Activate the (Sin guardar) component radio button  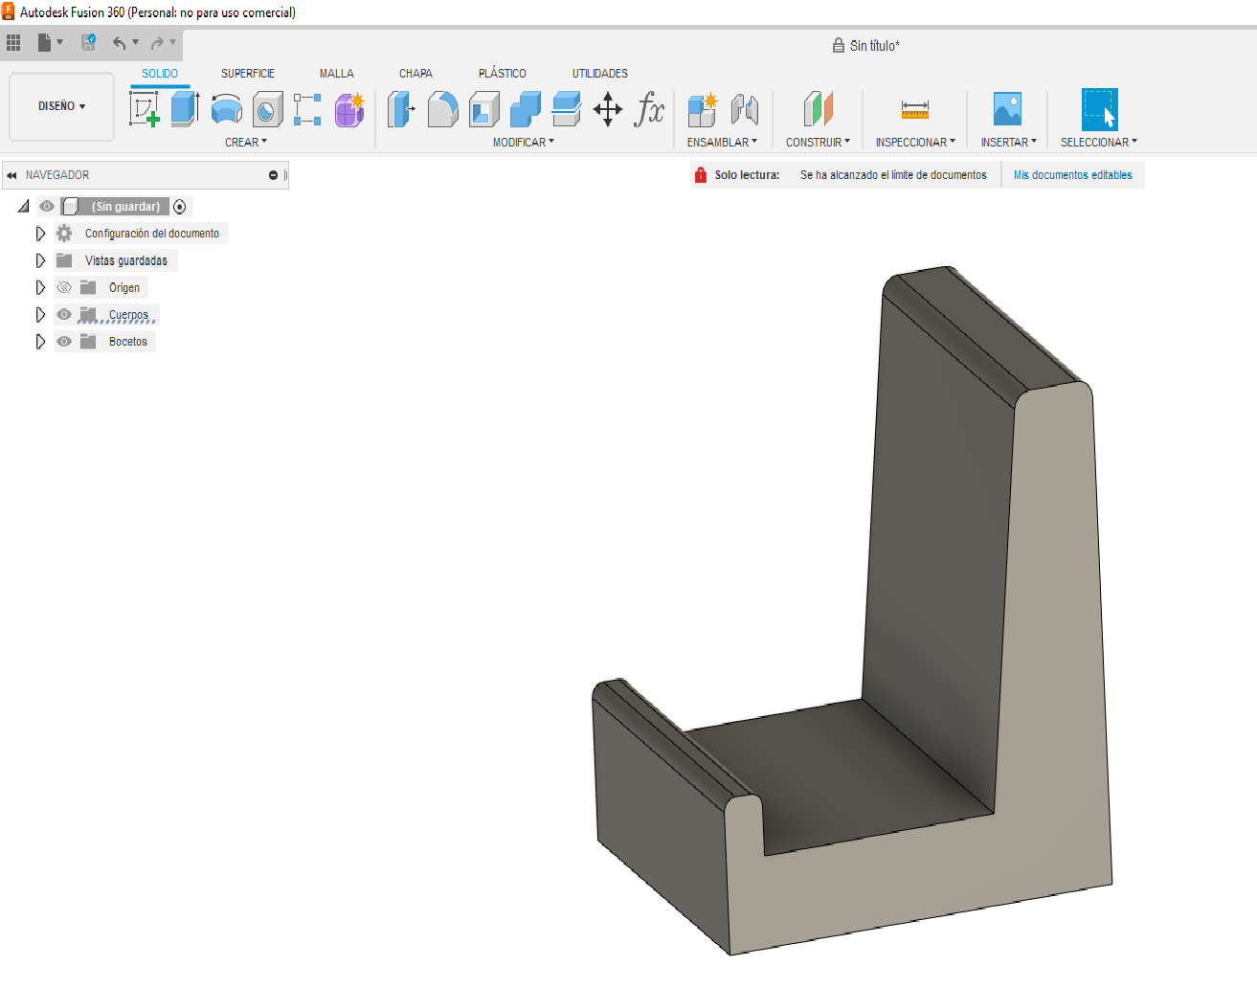(x=180, y=207)
